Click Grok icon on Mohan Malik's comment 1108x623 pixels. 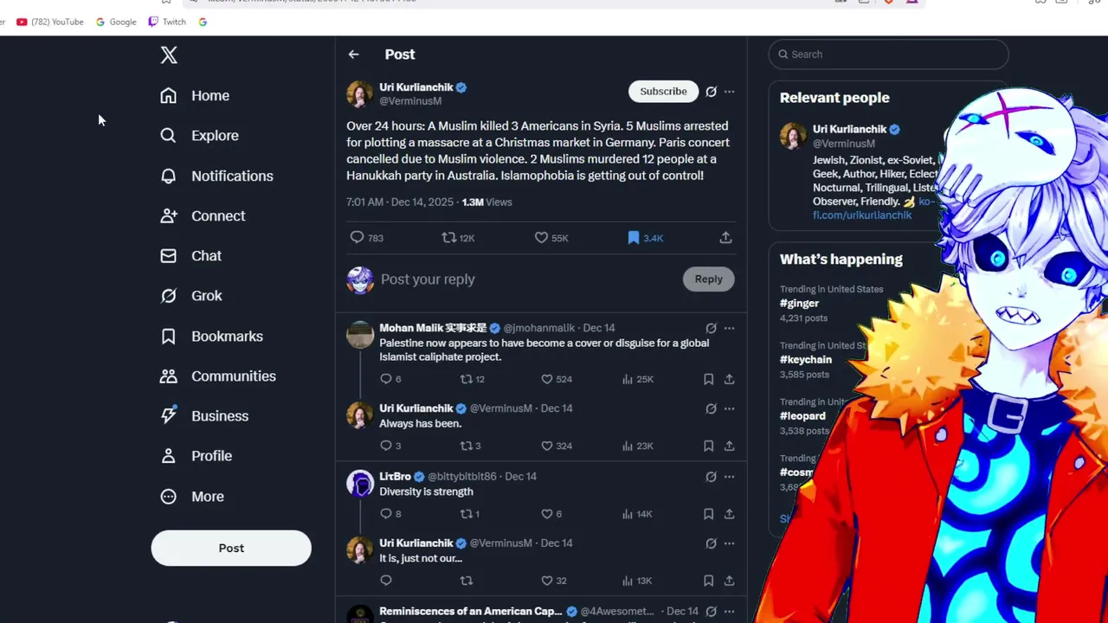pos(711,328)
